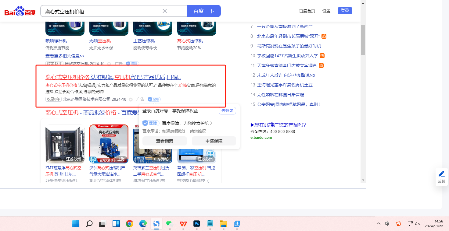Screen dimensions: 449x231
Task: Open WeChat from the taskbar
Action: 170,224
